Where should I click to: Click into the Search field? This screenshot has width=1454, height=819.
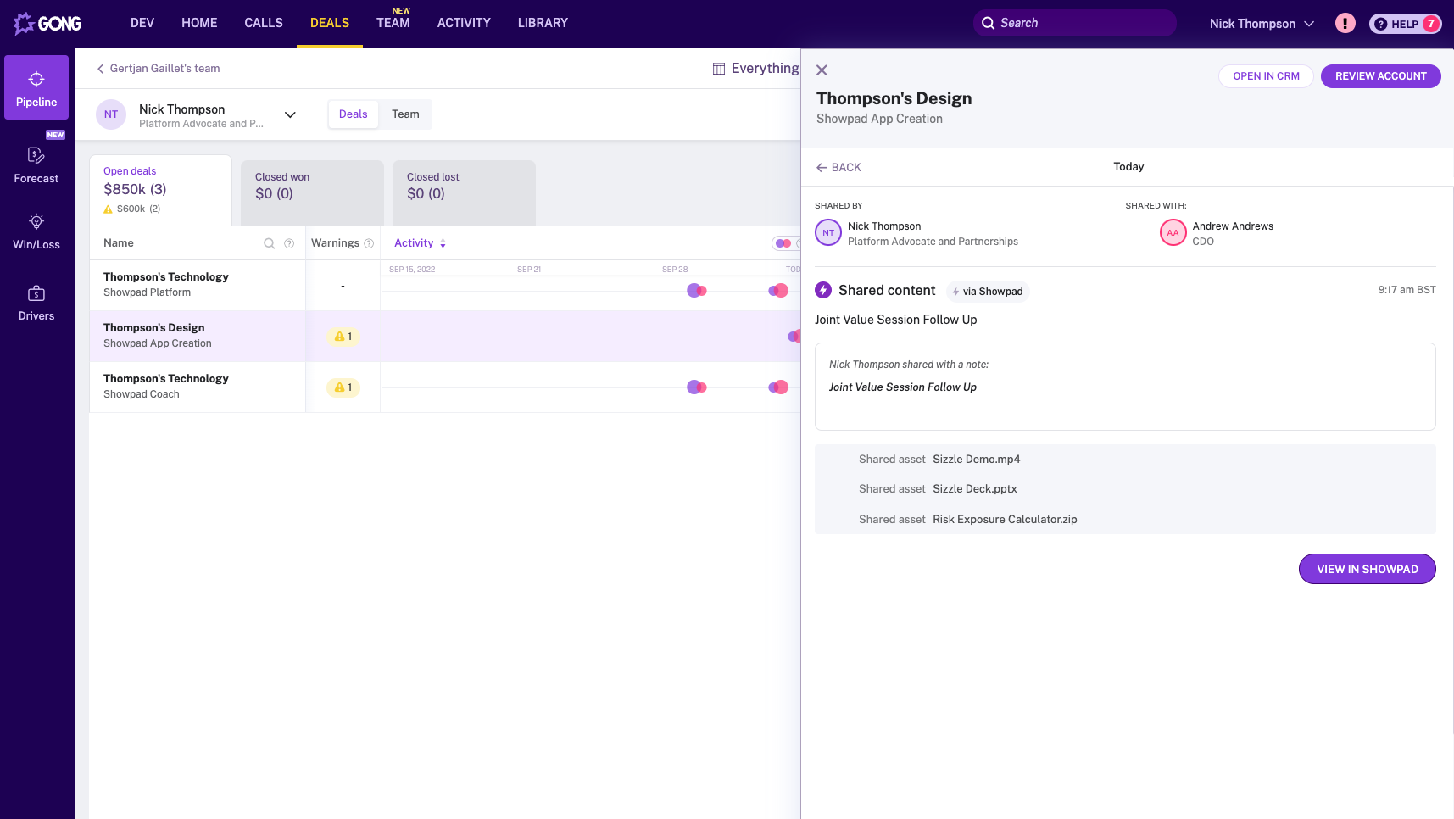(x=1081, y=24)
